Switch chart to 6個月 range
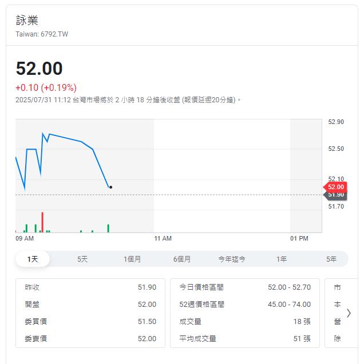360x364 pixels. coord(182,259)
